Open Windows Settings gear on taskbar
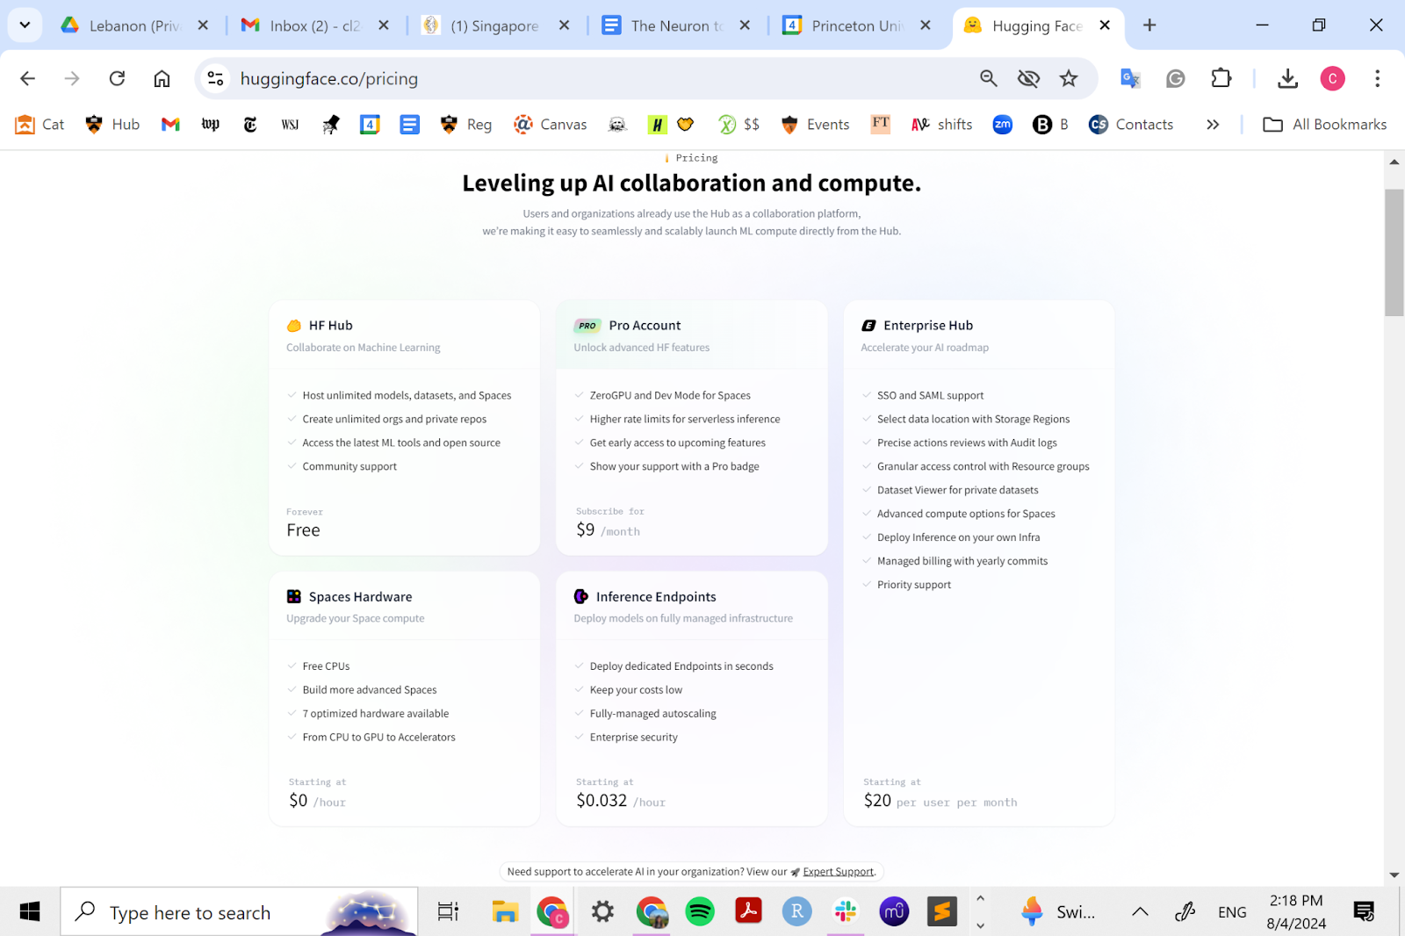Image resolution: width=1405 pixels, height=936 pixels. tap(602, 912)
